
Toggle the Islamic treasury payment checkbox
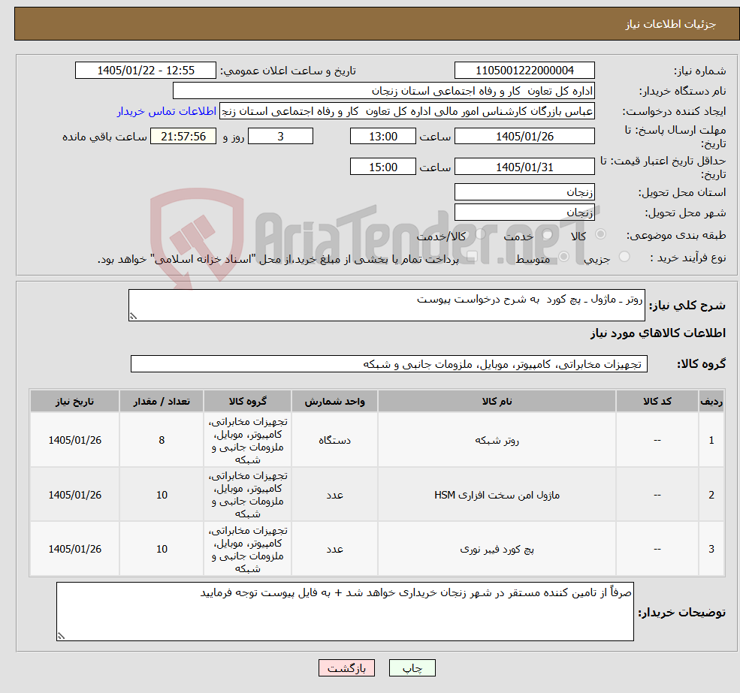(472, 257)
